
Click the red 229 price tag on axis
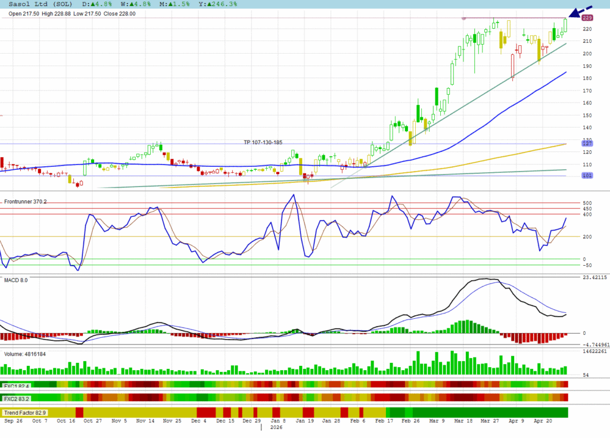[x=587, y=18]
